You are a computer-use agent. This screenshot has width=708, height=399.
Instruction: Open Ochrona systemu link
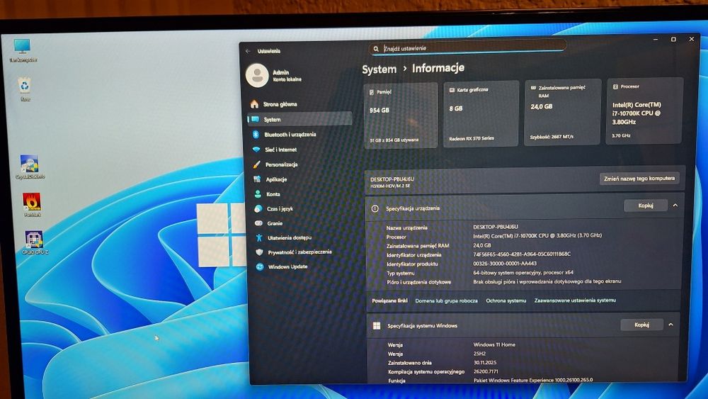pos(506,300)
